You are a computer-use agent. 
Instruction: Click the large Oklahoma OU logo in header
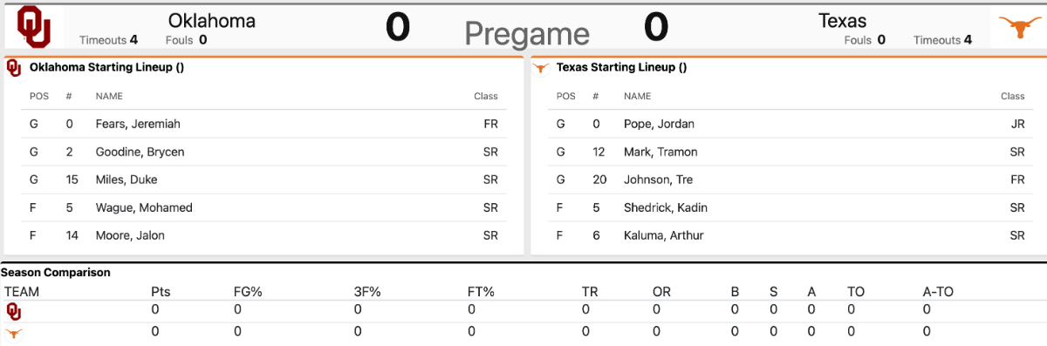click(x=33, y=26)
